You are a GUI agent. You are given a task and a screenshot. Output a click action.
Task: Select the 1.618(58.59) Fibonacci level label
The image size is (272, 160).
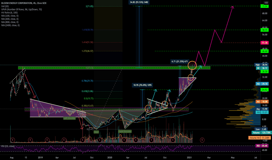[88, 30]
